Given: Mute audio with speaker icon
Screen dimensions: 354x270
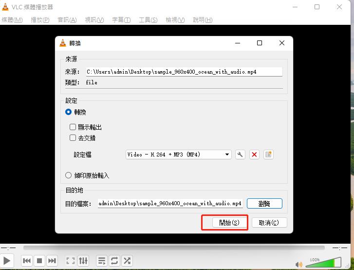Looking at the screenshot, I should (x=298, y=264).
